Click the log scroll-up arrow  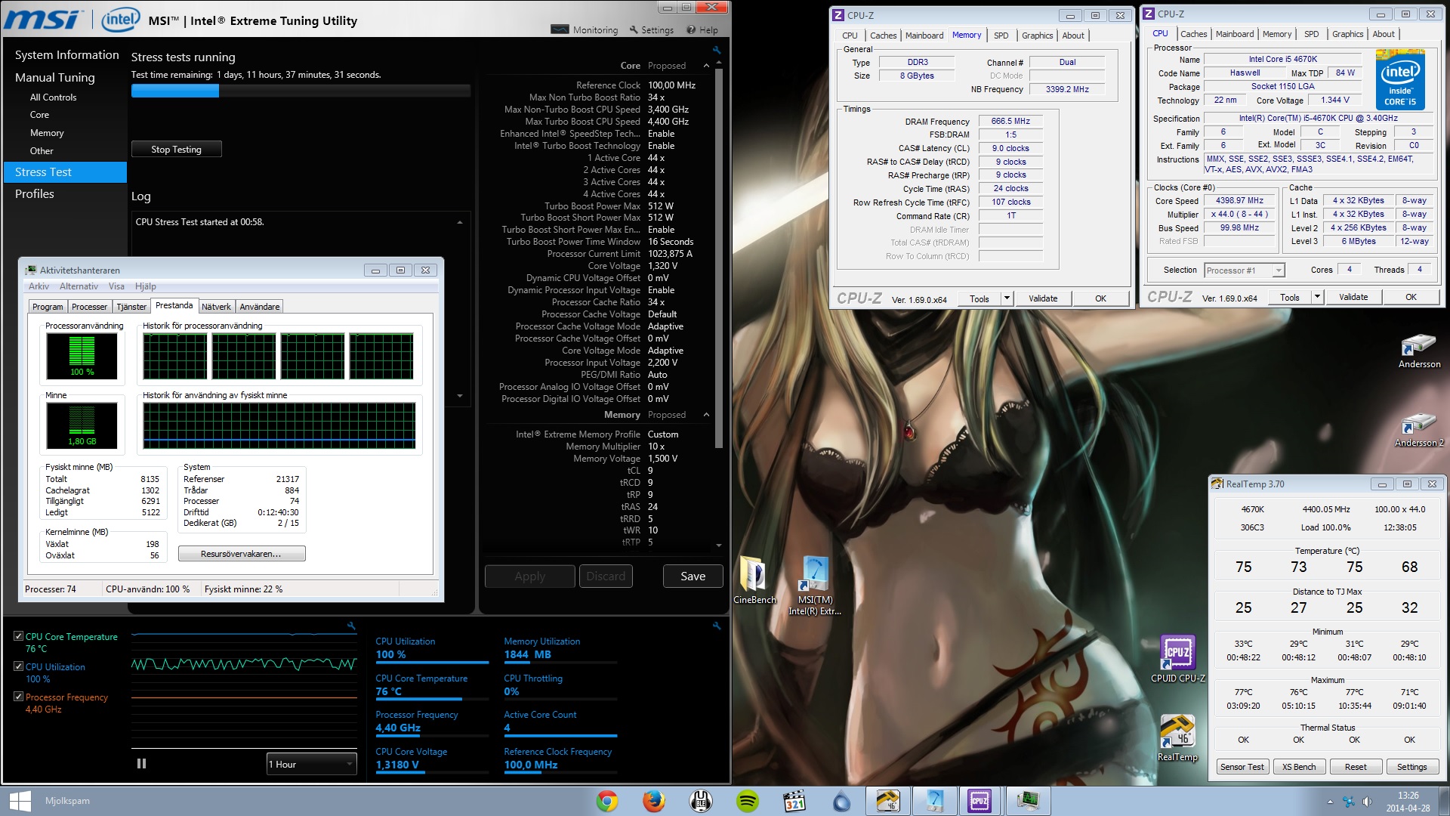click(460, 222)
